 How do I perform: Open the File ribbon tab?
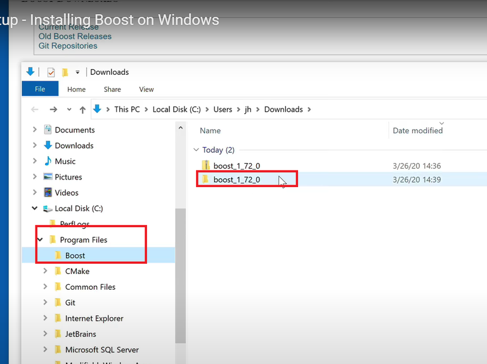(x=40, y=89)
